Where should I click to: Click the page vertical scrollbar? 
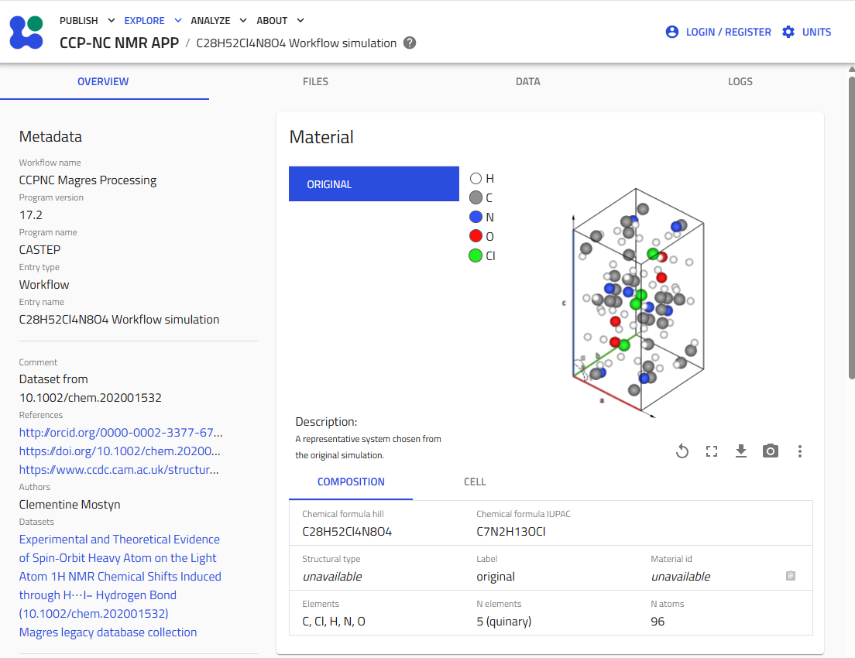pos(852,228)
